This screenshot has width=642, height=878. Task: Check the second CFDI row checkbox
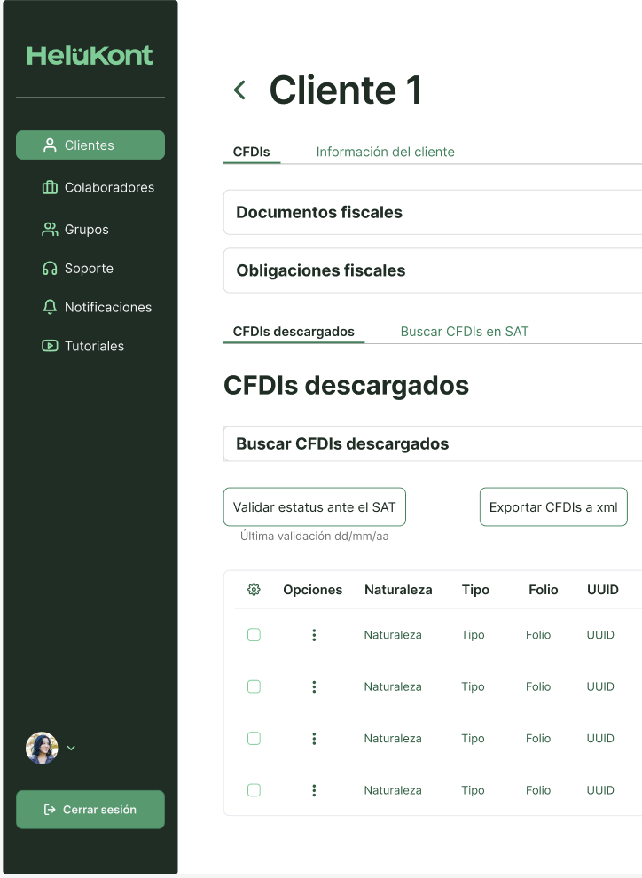pyautogui.click(x=254, y=686)
